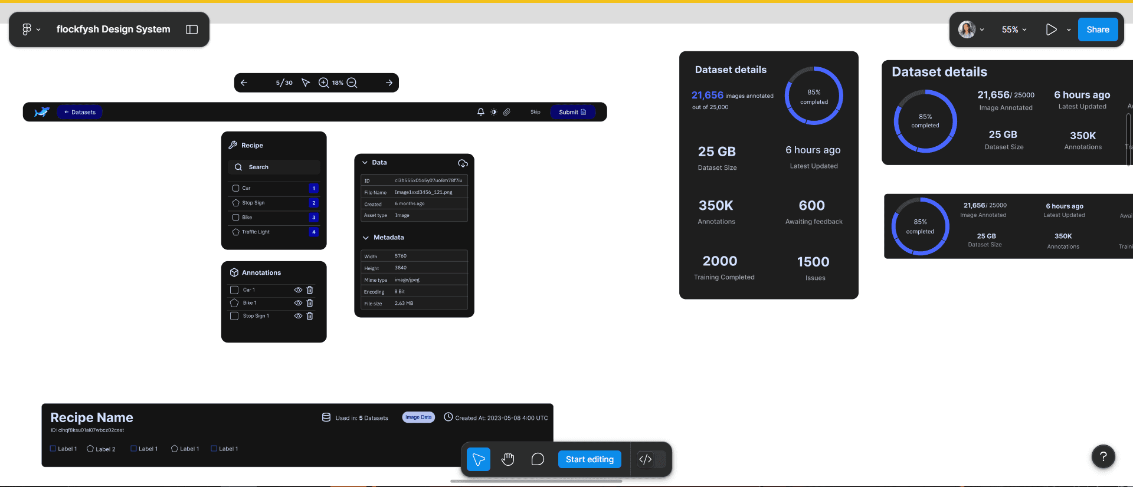Toggle the sidebar panel icon

pyautogui.click(x=192, y=29)
